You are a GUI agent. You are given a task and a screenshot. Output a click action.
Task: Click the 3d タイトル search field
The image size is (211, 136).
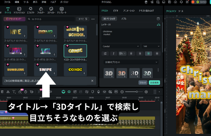tap(51, 19)
